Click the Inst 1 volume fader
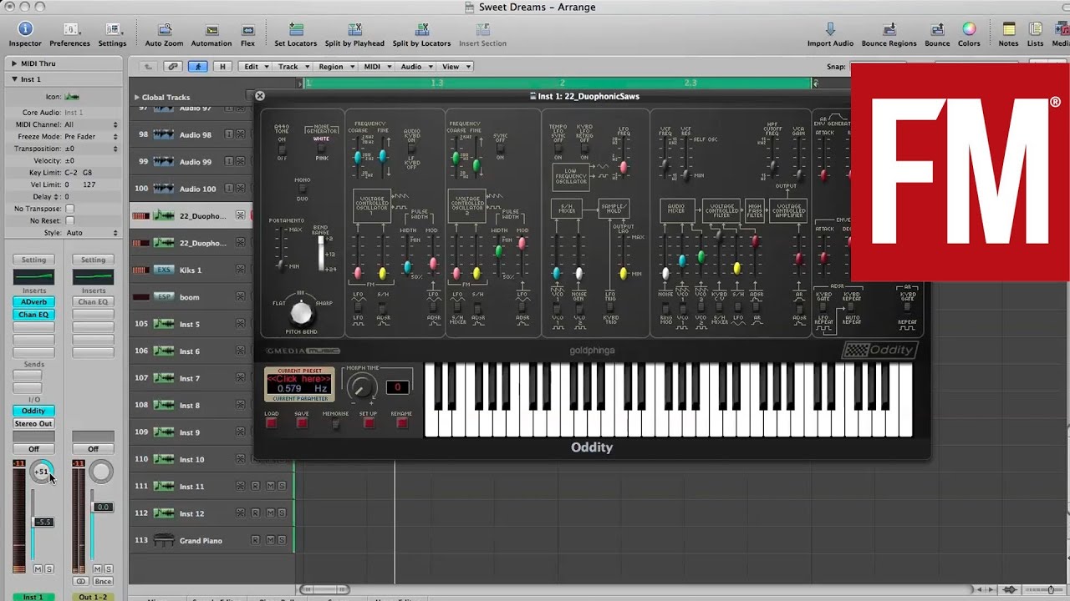The height and width of the screenshot is (601, 1070). click(43, 522)
